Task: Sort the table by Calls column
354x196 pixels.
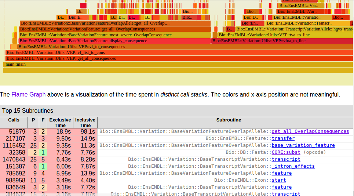Action: (x=14, y=120)
